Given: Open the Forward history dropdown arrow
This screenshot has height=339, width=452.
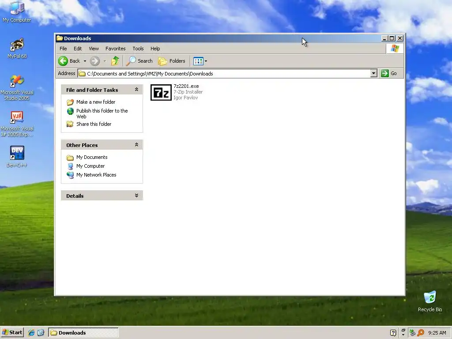Looking at the screenshot, I should coord(105,61).
